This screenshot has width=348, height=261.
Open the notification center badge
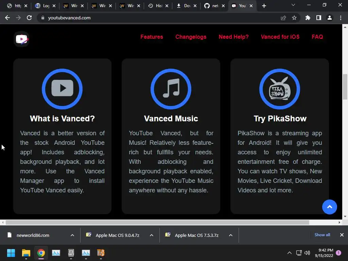[x=338, y=253]
